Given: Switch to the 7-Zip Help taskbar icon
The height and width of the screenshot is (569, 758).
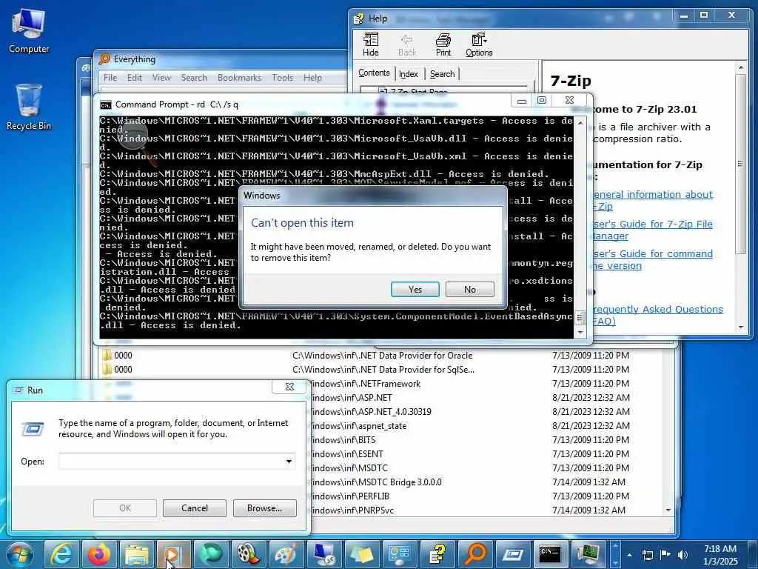Looking at the screenshot, I should 437,554.
